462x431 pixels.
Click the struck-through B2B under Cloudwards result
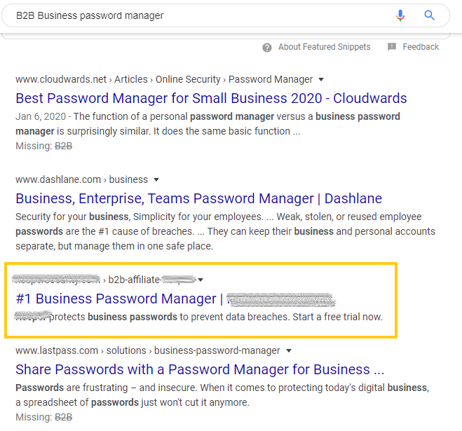coord(63,146)
